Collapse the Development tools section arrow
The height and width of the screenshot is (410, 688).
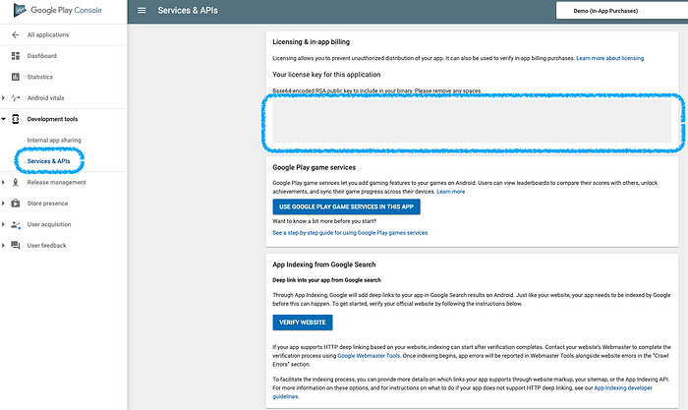coord(4,119)
